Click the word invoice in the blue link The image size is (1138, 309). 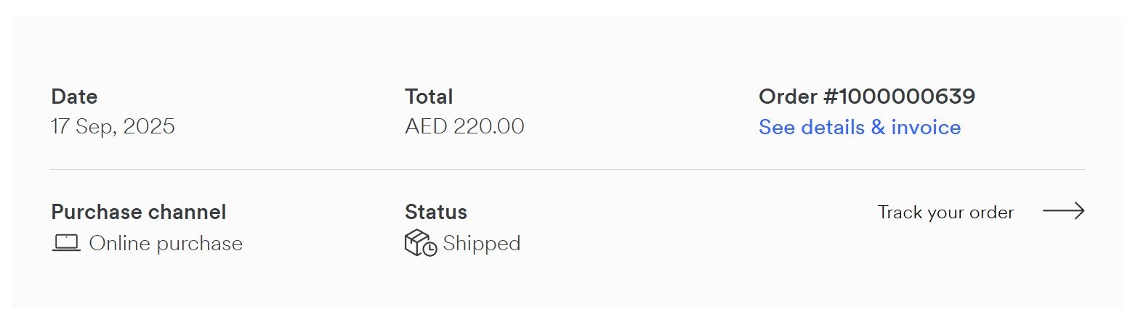coord(926,128)
